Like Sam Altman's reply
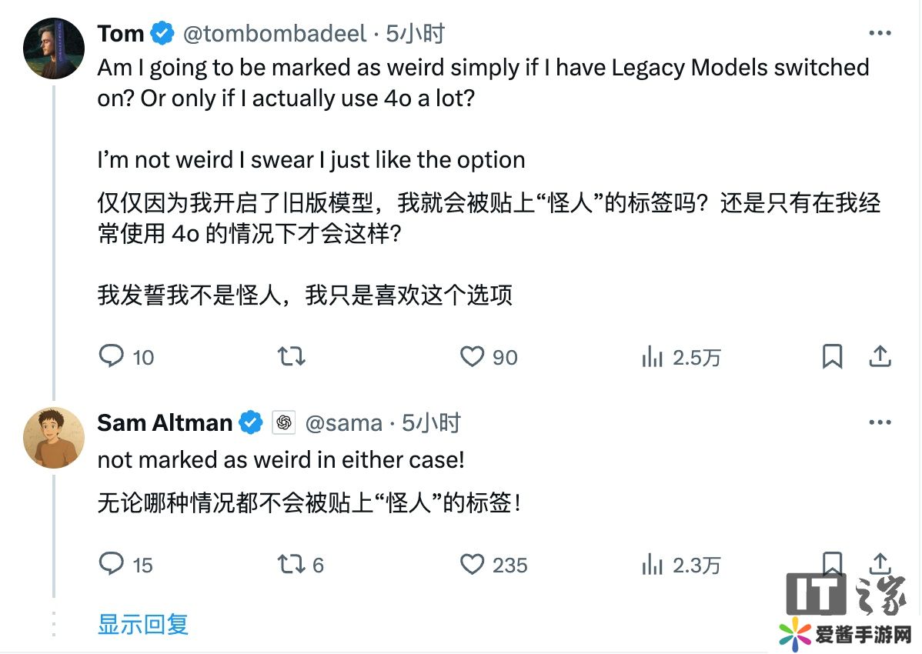The image size is (922, 654). point(472,565)
